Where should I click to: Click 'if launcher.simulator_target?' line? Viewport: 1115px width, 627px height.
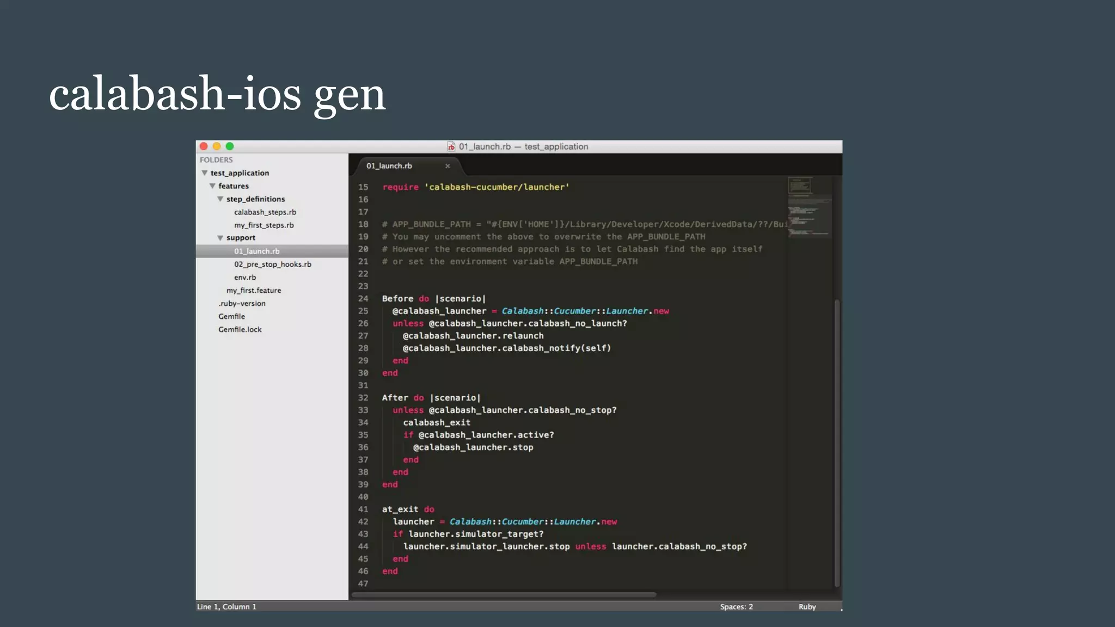(468, 534)
